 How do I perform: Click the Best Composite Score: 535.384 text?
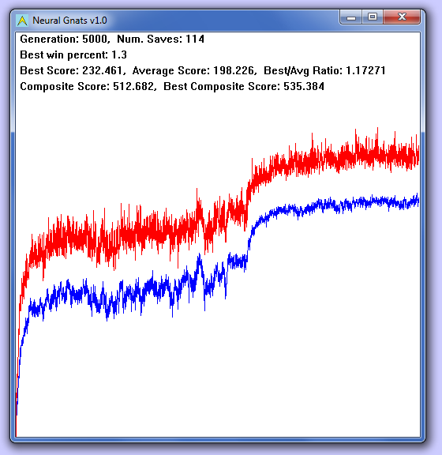pos(244,86)
